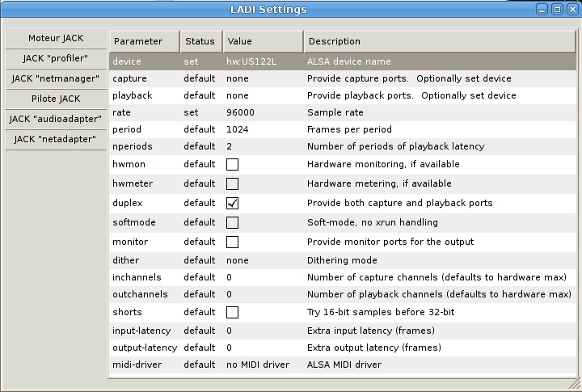Tick the monitor ports checkbox
The image size is (582, 392).
pos(233,242)
